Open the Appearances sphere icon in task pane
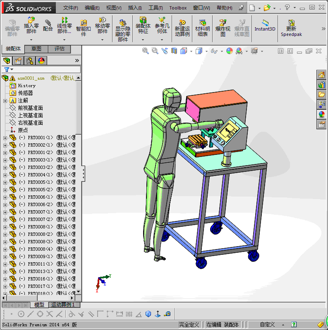This screenshot has height=330, width=328. pos(321,114)
